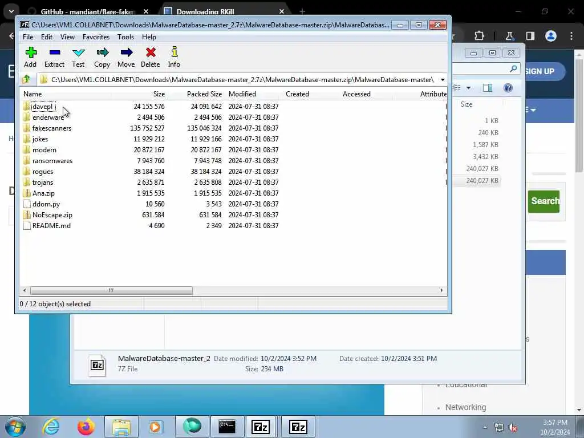
Task: Open new browser tab plus button
Action: (x=302, y=11)
